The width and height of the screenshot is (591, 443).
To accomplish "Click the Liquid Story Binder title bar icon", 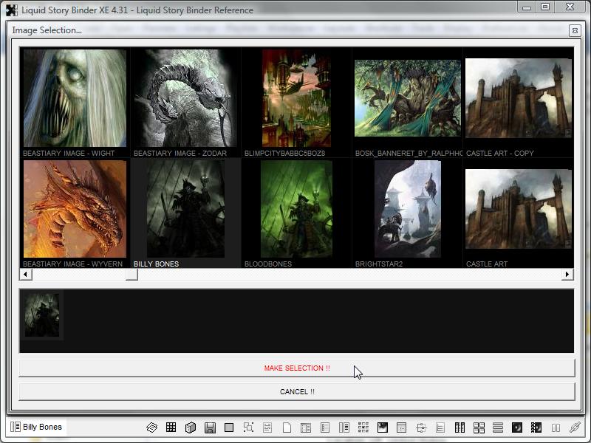I will click(11, 10).
